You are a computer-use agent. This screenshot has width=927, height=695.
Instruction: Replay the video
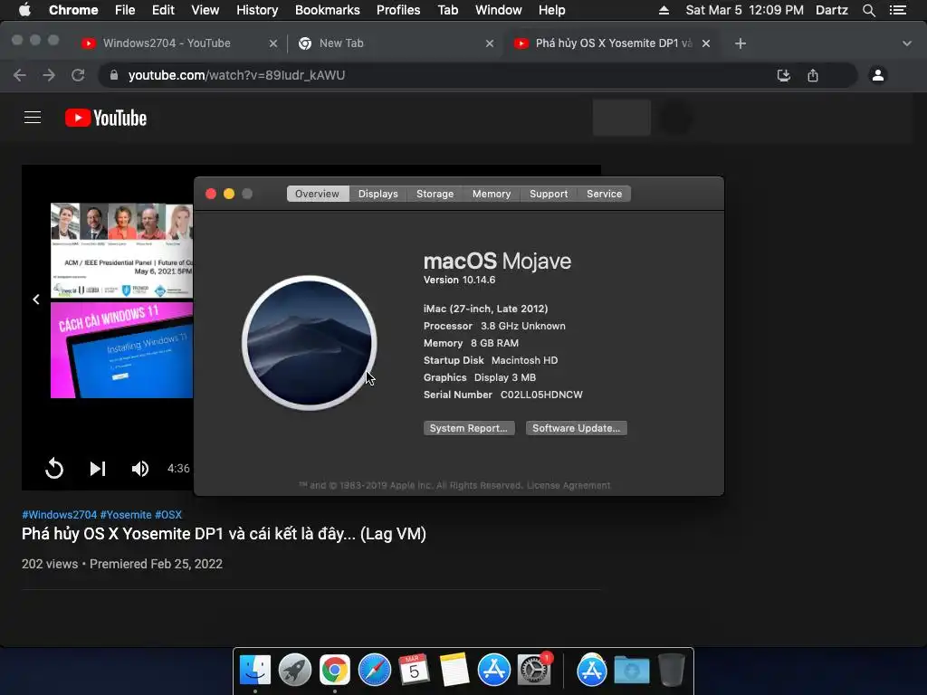point(53,468)
